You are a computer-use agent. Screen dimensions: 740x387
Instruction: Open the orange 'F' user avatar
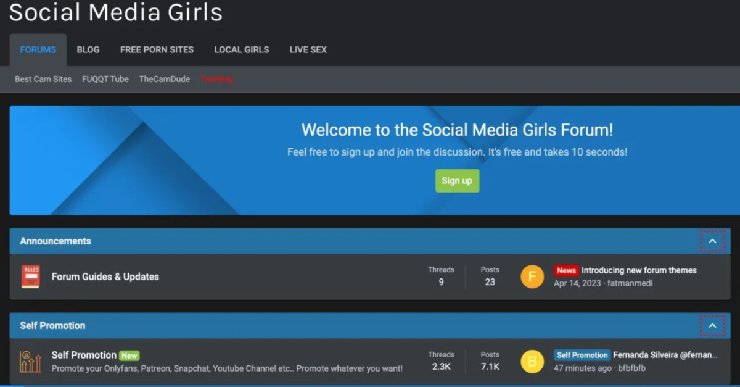click(532, 277)
